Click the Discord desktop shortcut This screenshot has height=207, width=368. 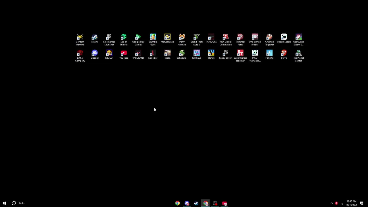(x=95, y=55)
